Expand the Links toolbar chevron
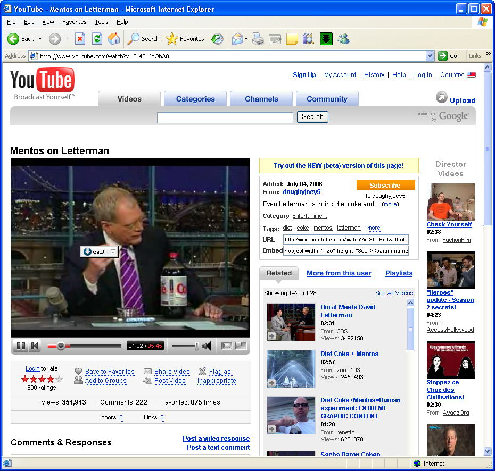The image size is (495, 471). [489, 54]
